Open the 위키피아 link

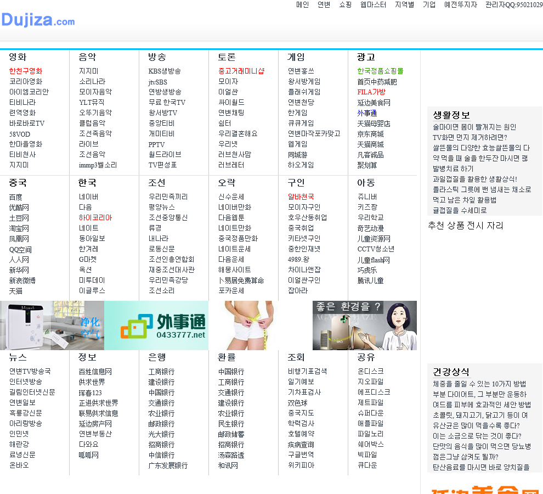click(301, 465)
